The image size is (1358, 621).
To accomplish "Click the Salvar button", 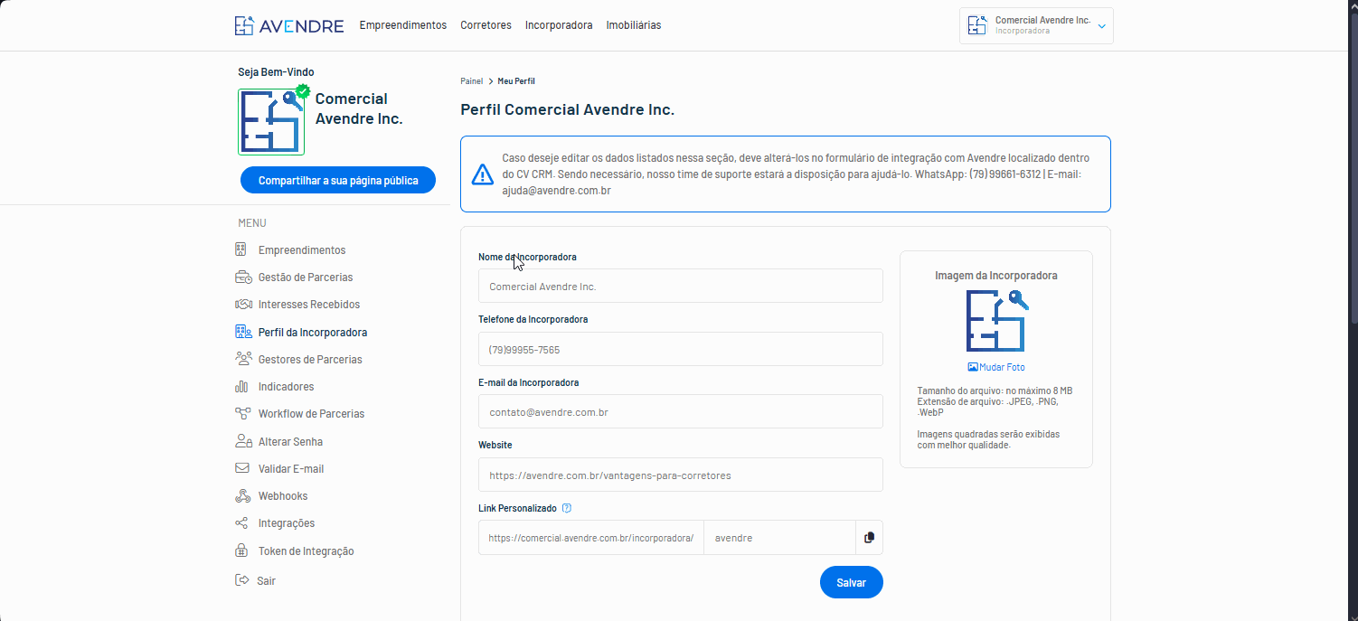I will coord(852,582).
